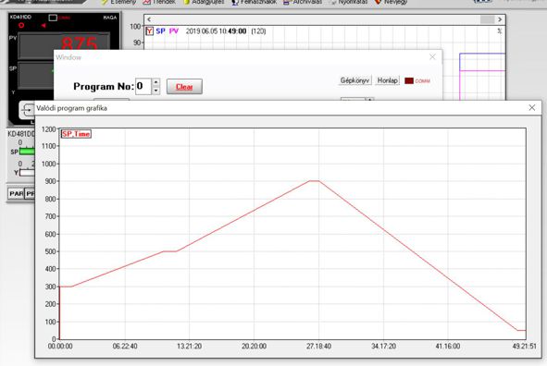Click the trend scrollbar right arrow

(500, 19)
